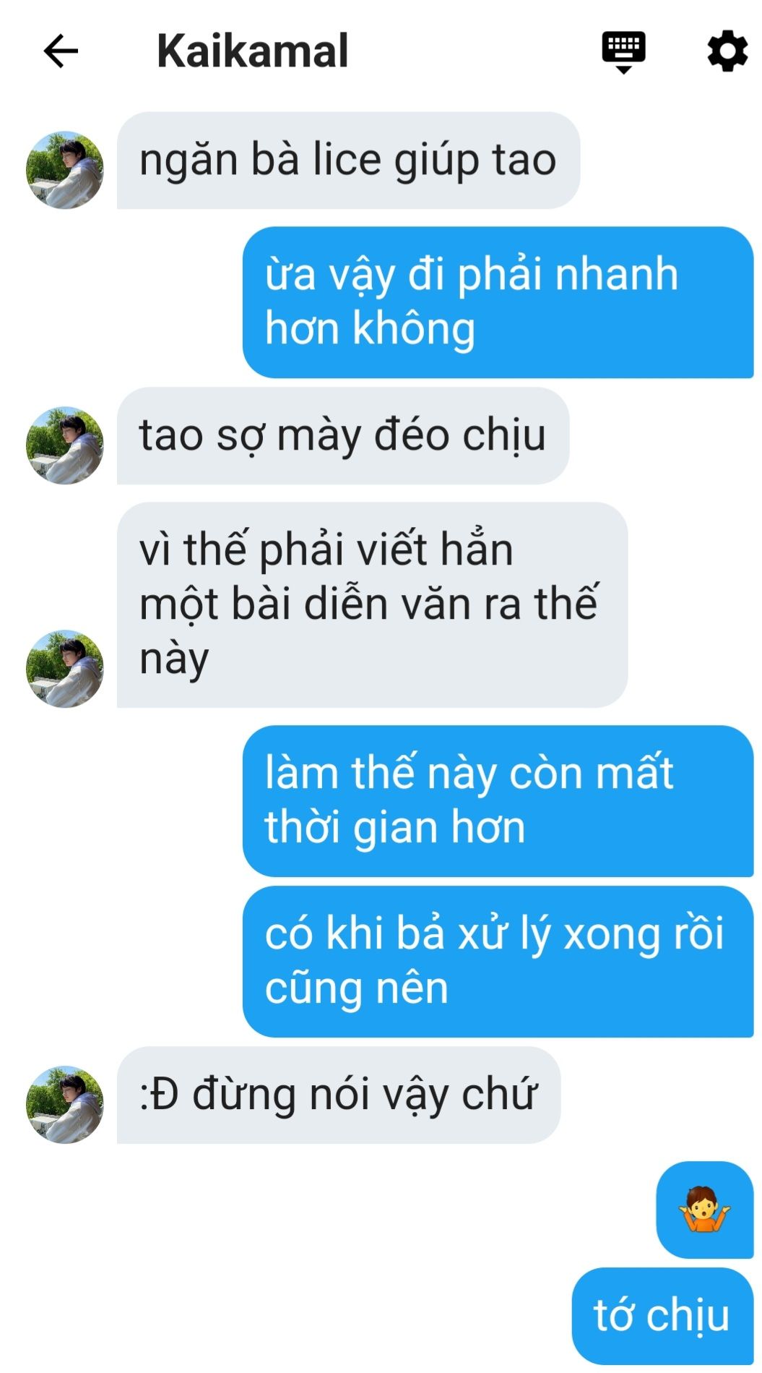Tap blue bubble 'ừa vậy đi phải nhanh hơn không'
Image resolution: width=762 pixels, height=1373 pixels.
pos(498,302)
